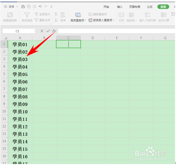Expand the Name Box dropdown arrow
176x165 pixels.
35,31
